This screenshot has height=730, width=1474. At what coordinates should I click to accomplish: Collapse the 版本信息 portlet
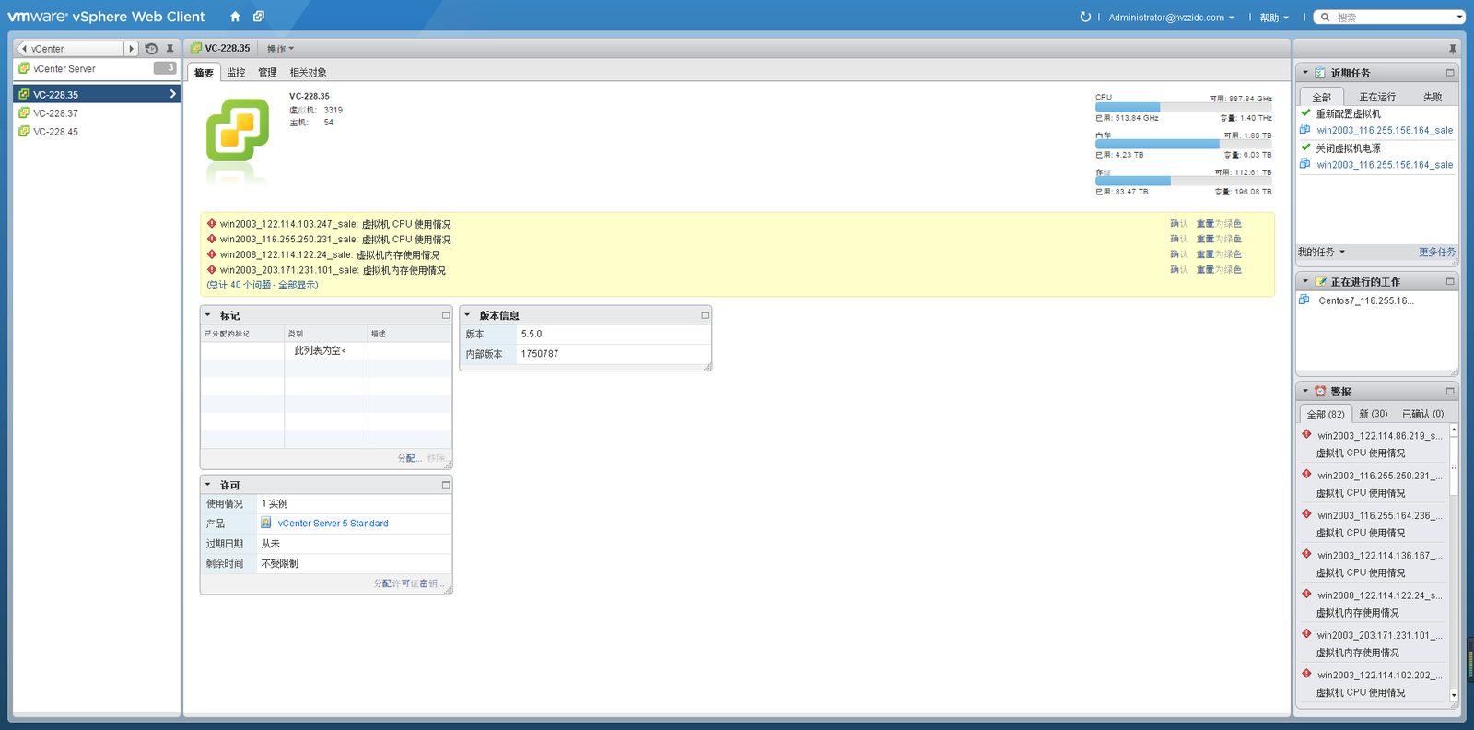(x=468, y=315)
